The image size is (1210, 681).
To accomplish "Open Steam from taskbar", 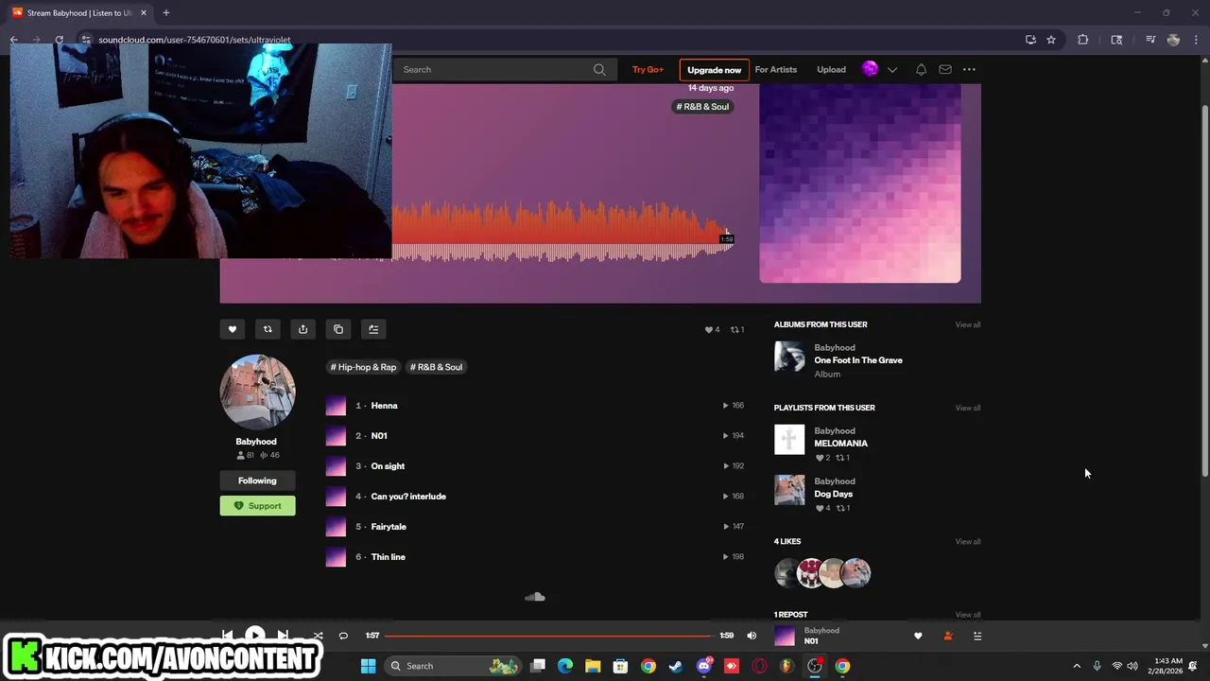I will (x=676, y=666).
